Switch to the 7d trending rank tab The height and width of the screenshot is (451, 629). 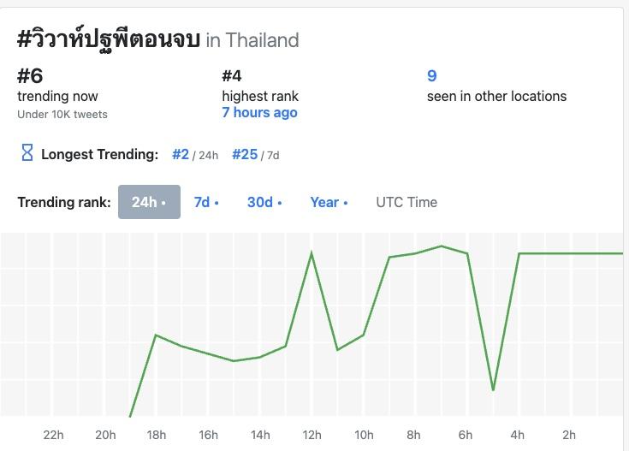pyautogui.click(x=206, y=202)
